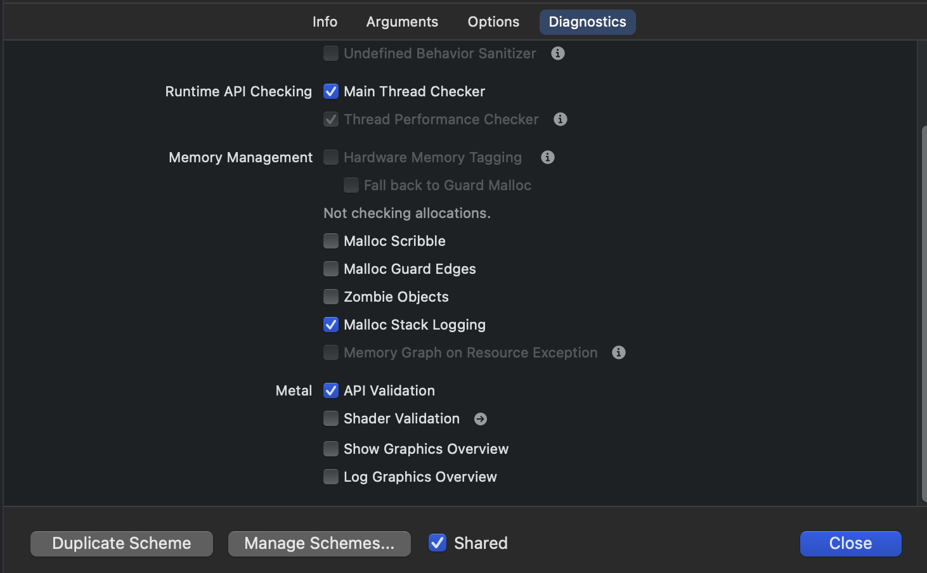Disable Metal API Validation
Screen dimensions: 927x573
331,390
